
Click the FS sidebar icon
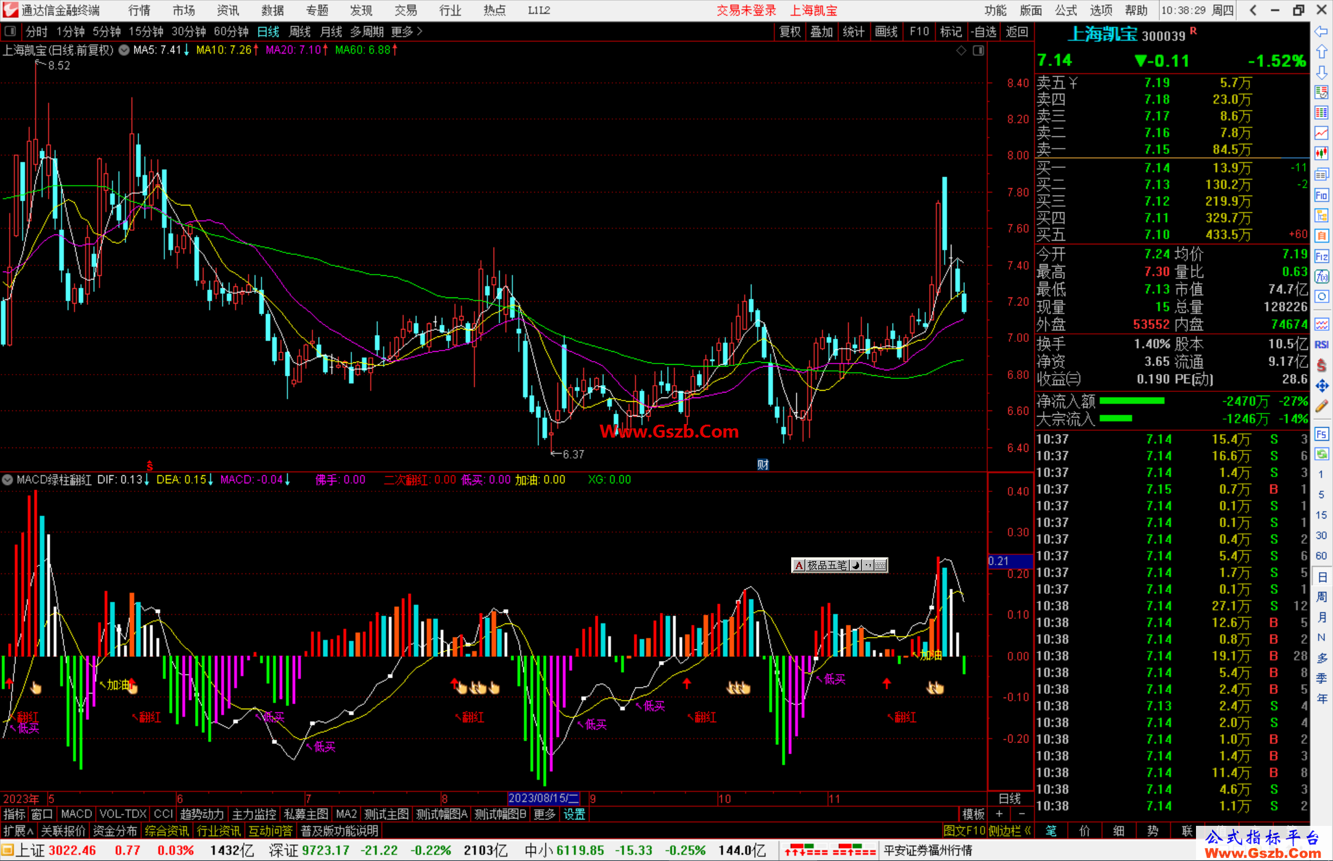point(1321,434)
